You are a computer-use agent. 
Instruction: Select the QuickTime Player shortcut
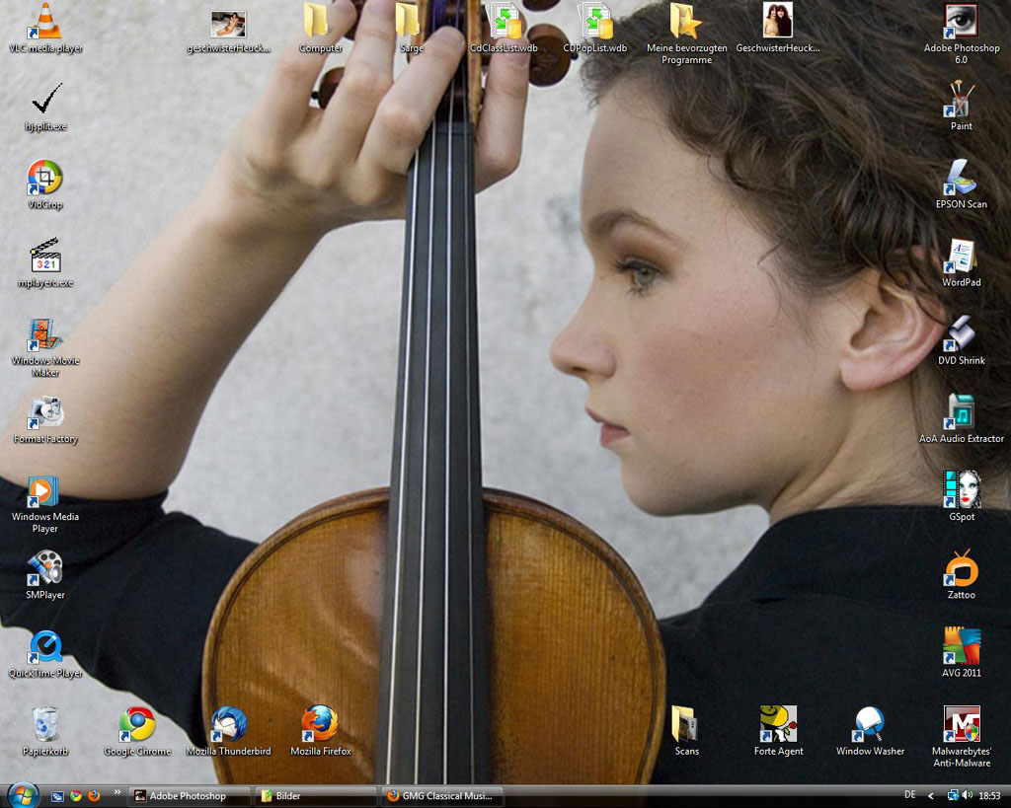pos(45,647)
